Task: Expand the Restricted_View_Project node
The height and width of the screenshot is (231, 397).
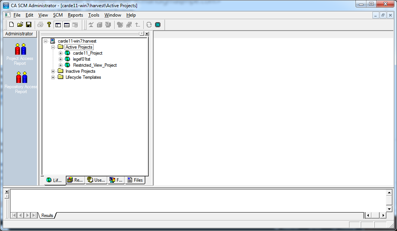Action: 60,65
